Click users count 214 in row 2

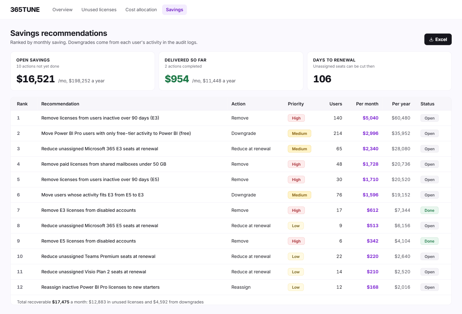pyautogui.click(x=338, y=133)
